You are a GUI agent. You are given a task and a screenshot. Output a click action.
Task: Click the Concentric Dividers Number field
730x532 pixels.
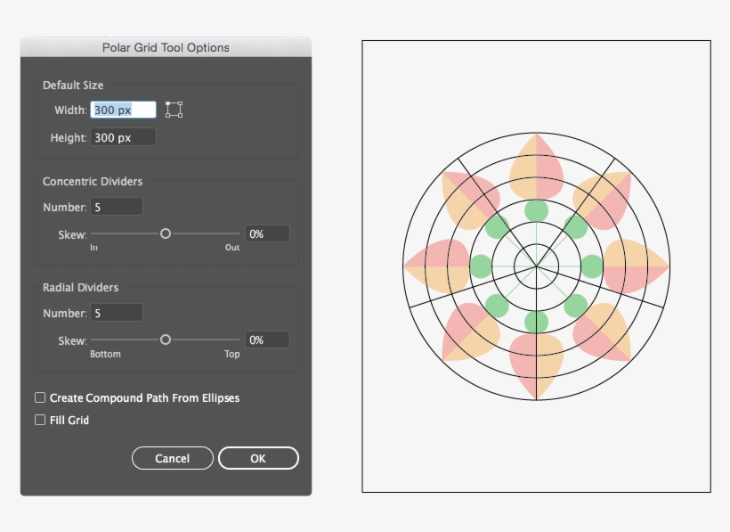click(x=116, y=206)
